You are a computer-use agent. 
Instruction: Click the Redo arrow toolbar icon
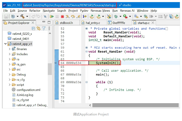pyautogui.click(x=38, y=16)
